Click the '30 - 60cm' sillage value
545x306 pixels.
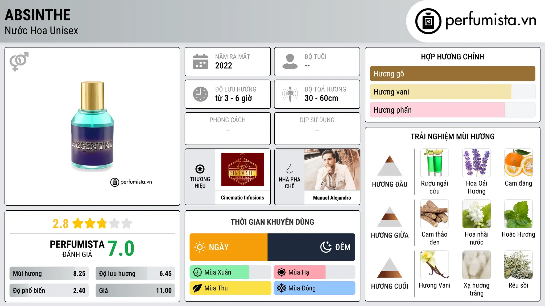pyautogui.click(x=321, y=98)
